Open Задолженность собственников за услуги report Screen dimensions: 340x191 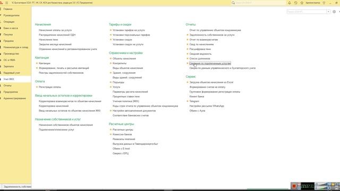click(212, 35)
